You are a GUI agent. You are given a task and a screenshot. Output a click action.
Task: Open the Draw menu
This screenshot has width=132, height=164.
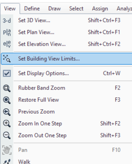[54, 9]
